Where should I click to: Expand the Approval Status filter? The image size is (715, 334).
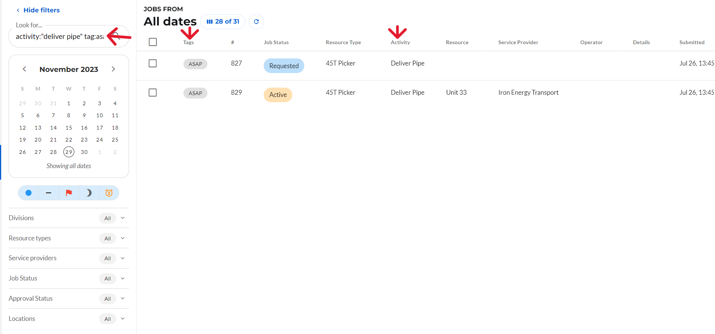[x=69, y=298]
